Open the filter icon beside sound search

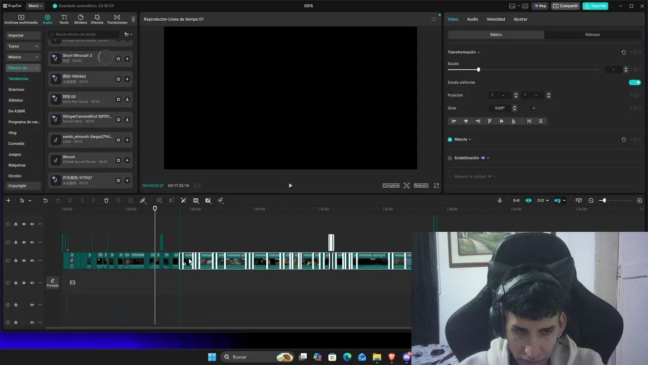coord(128,34)
